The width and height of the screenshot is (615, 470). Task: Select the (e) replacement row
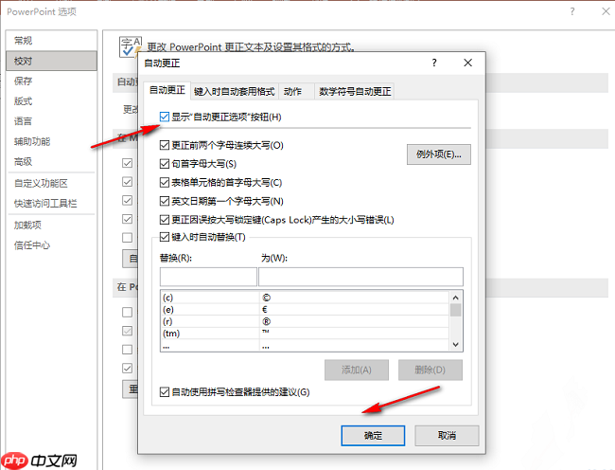point(305,310)
